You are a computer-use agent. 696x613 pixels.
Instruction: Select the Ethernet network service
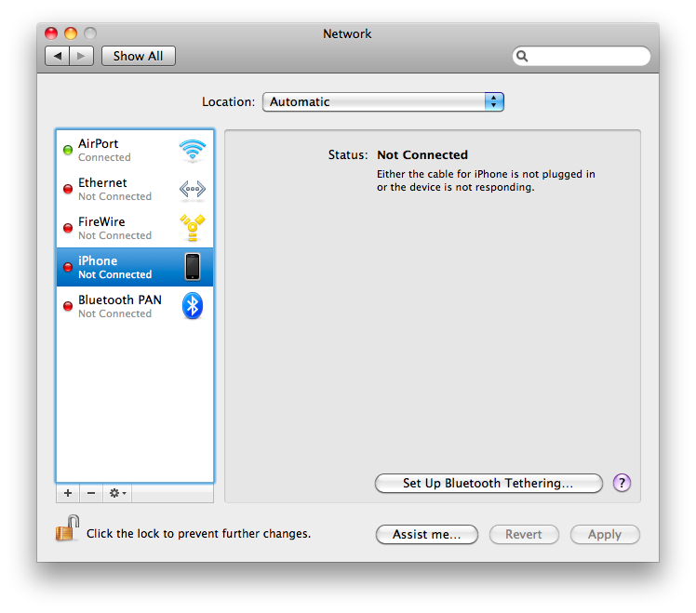135,189
